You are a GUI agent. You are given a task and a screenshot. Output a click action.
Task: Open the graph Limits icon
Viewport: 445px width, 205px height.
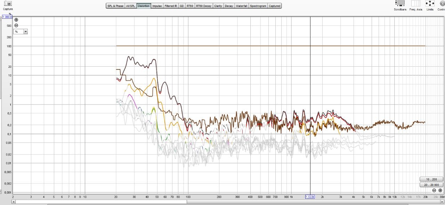430,3
